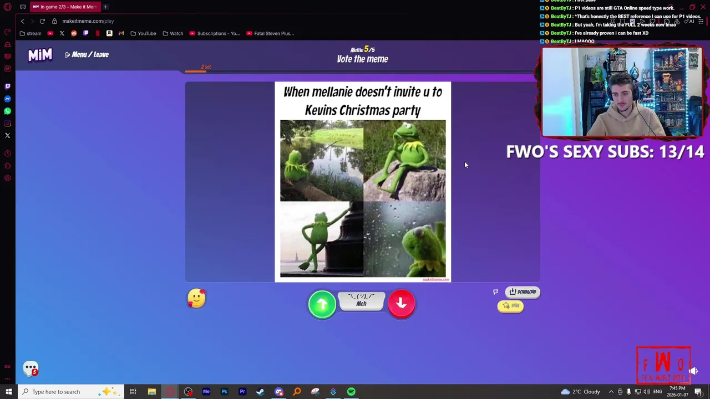The width and height of the screenshot is (710, 399).
Task: Mute the game sound speaker icon
Action: click(x=693, y=371)
